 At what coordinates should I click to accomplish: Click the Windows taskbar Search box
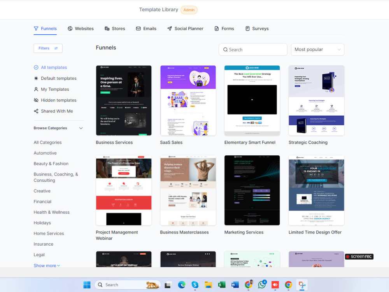(x=128, y=285)
